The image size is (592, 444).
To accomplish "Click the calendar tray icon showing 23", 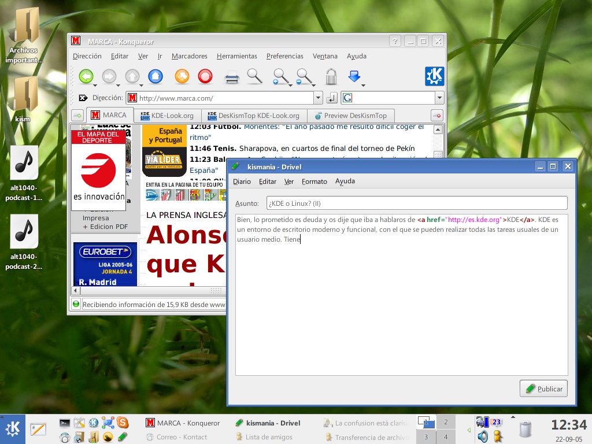I will pyautogui.click(x=497, y=421).
